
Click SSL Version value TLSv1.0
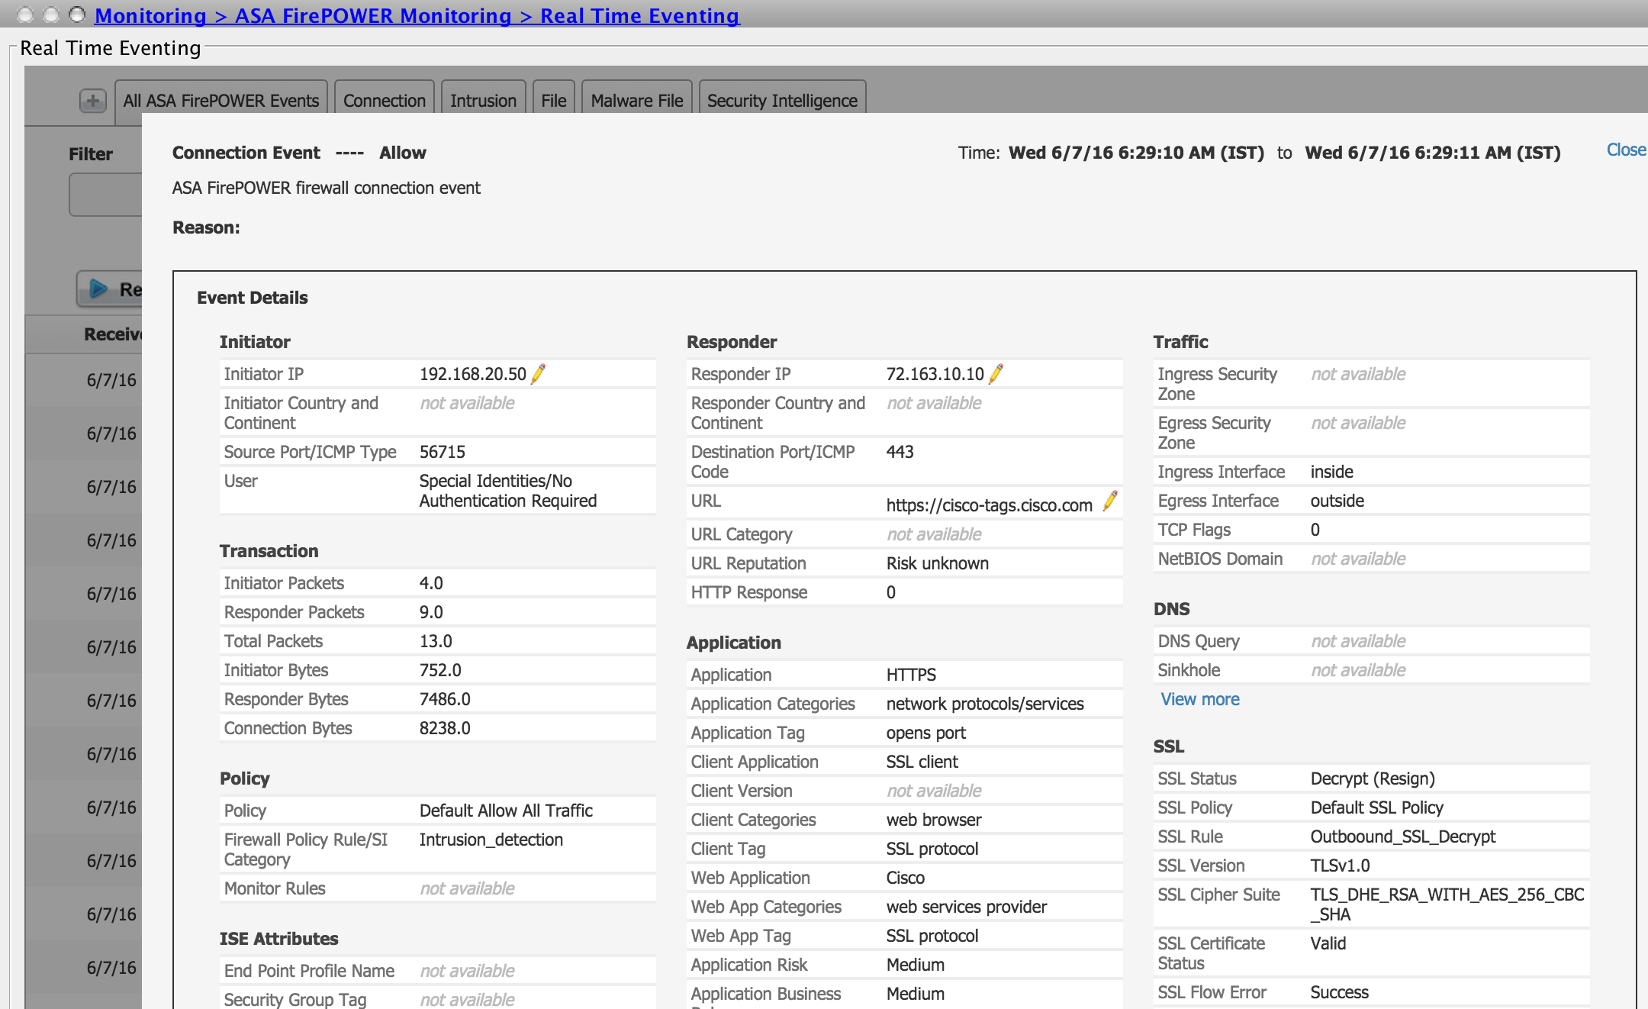(1341, 866)
